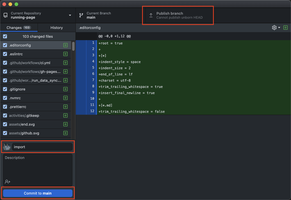Toggle the checkbox for assets/end.svg

5,124
